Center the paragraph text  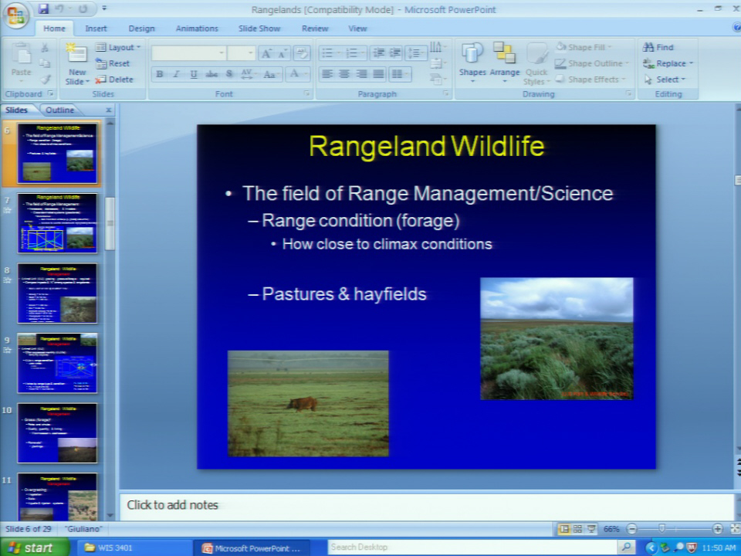point(344,74)
